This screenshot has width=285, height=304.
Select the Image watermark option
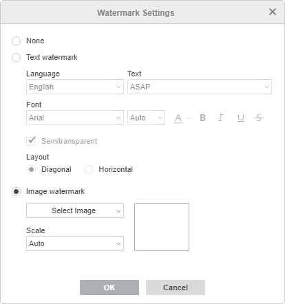[16, 191]
